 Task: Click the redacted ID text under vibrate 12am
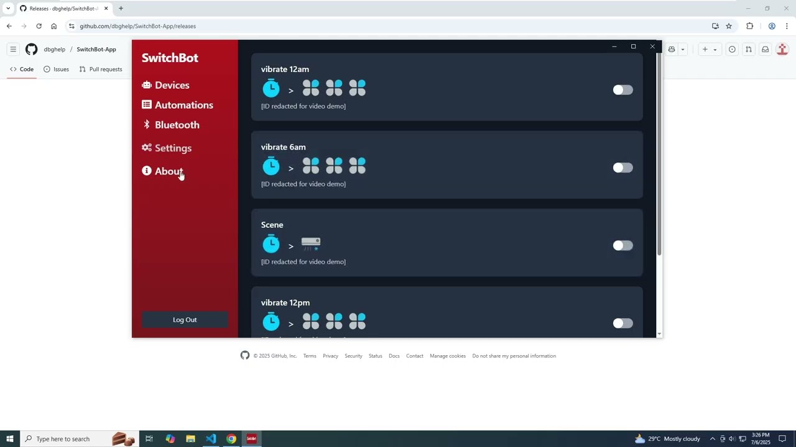pyautogui.click(x=303, y=106)
